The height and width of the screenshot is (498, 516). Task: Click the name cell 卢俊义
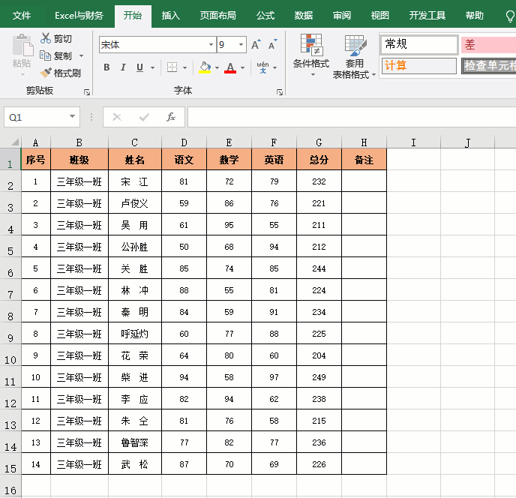pyautogui.click(x=134, y=203)
